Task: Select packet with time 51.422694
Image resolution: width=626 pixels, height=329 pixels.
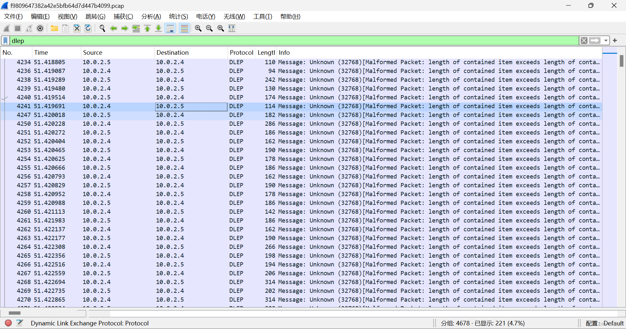Action: (301, 282)
